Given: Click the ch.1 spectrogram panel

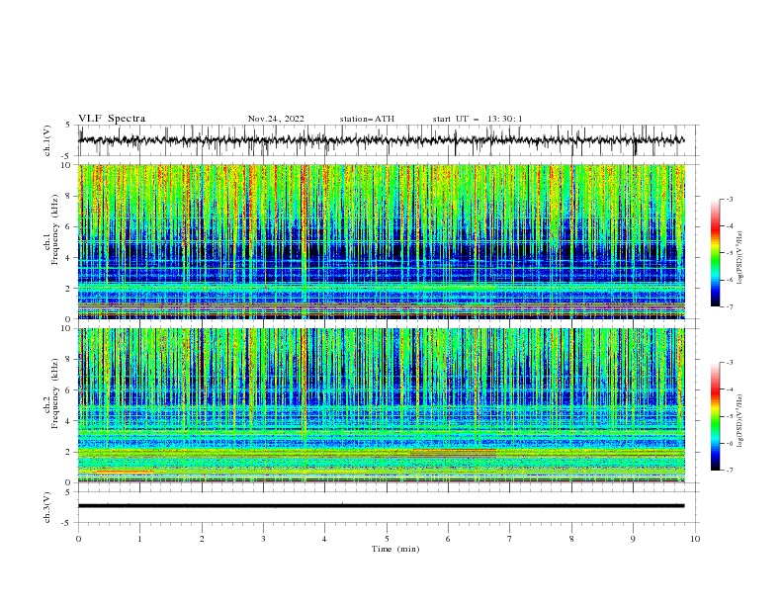Looking at the screenshot, I should coord(382,241).
